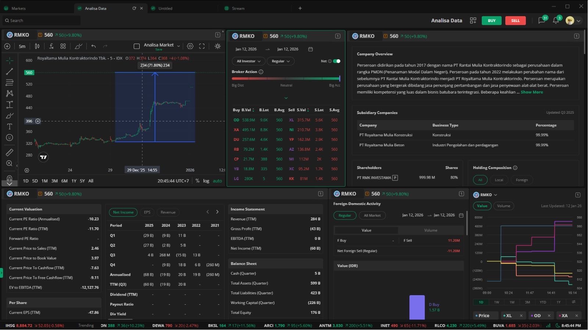
Task: Change the candlestick chart type
Action: [37, 46]
